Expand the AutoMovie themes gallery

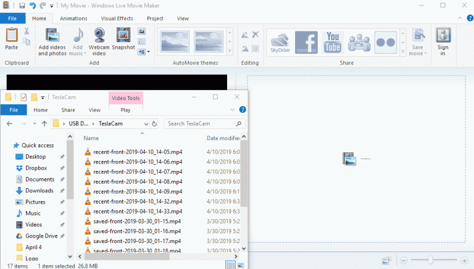[230, 51]
